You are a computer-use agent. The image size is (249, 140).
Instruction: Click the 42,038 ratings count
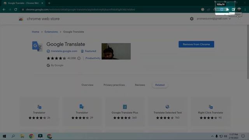(x=72, y=58)
